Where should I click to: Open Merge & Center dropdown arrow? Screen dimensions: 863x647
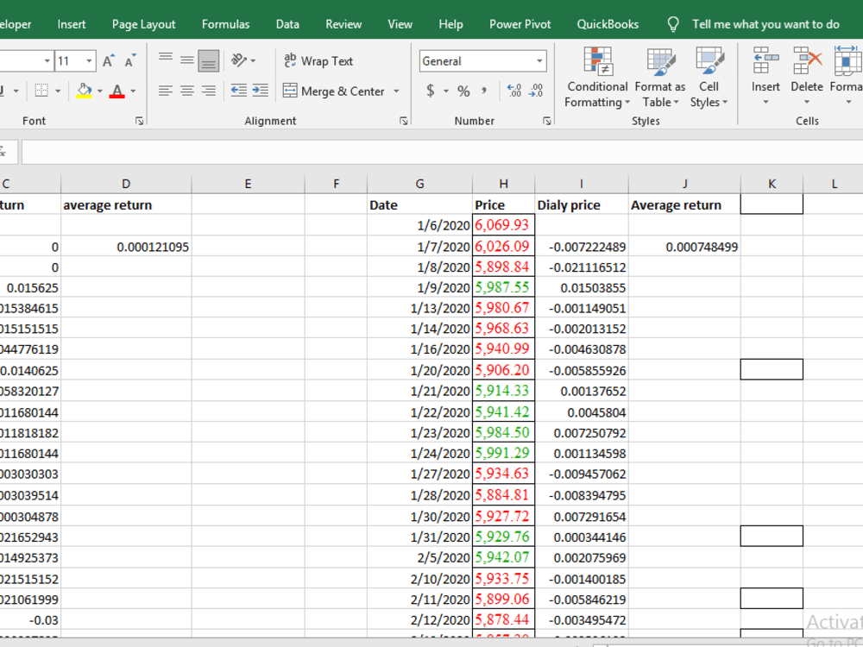click(x=396, y=91)
